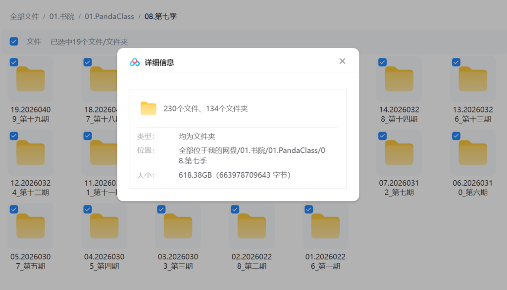Open the folder 07.20260312_第七期

click(398, 152)
